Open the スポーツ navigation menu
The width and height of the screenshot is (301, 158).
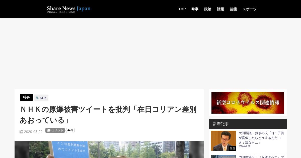pos(250,9)
